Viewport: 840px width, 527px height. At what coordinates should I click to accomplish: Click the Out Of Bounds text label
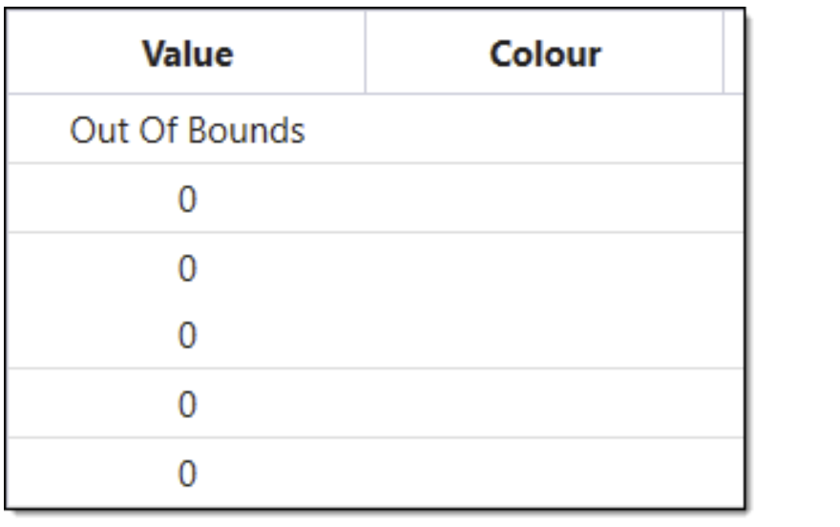[x=187, y=130]
